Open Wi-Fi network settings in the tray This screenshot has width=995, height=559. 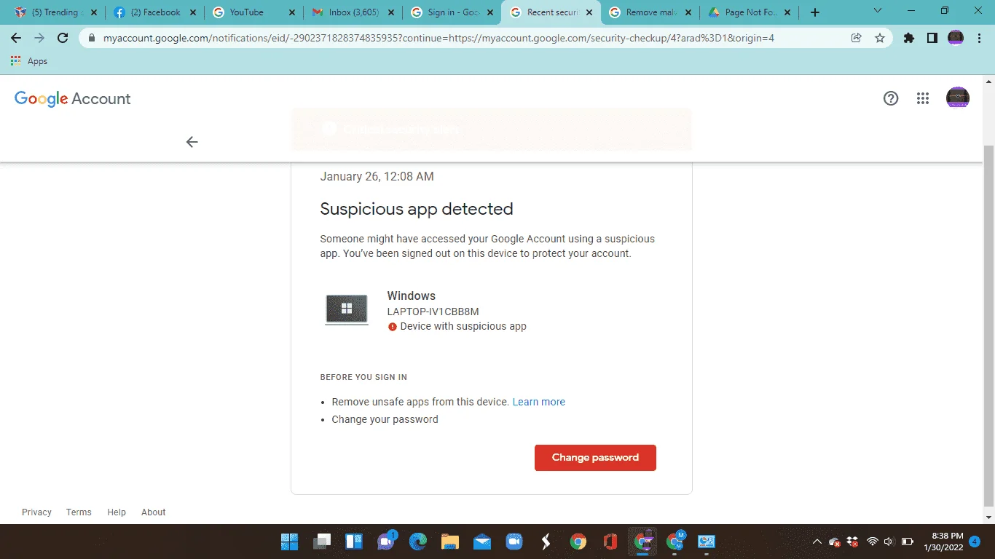(x=873, y=542)
